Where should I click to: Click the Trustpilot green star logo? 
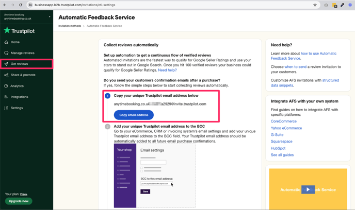[7, 30]
